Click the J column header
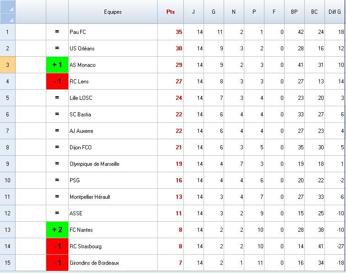Viewport: 346px width, 273px height. 193,12
